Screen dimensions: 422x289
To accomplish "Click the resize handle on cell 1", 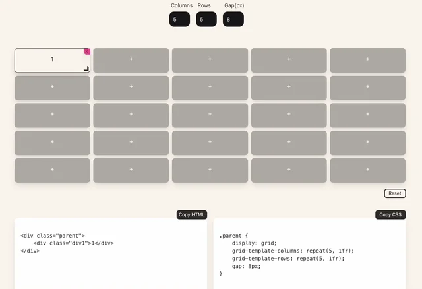I will [x=86, y=69].
